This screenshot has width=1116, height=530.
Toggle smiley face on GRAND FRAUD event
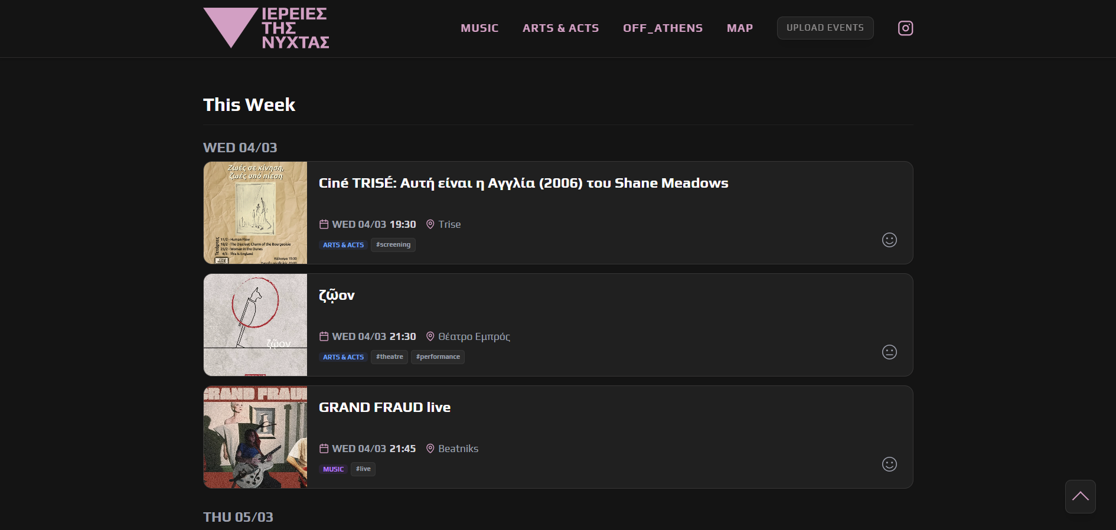click(889, 464)
